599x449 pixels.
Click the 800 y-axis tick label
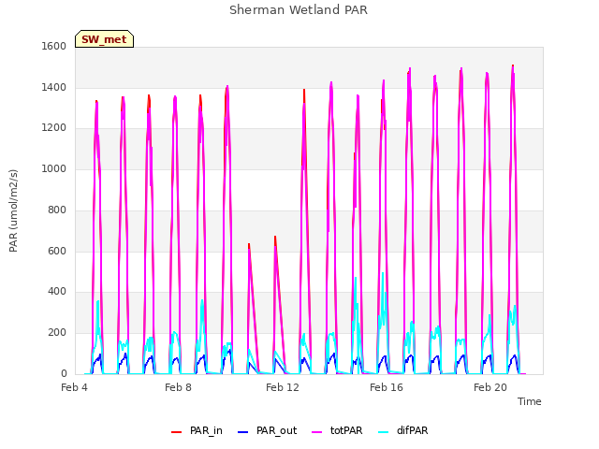coord(57,210)
